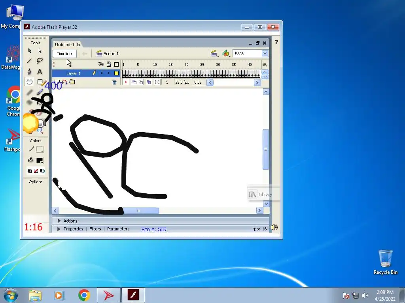This screenshot has width=405, height=303.
Task: Open black fill color swatch
Action: pos(40,160)
